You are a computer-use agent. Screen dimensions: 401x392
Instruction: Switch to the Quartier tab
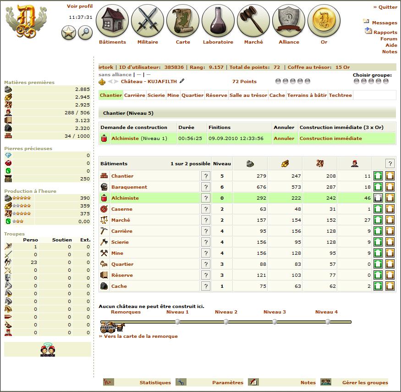click(192, 95)
